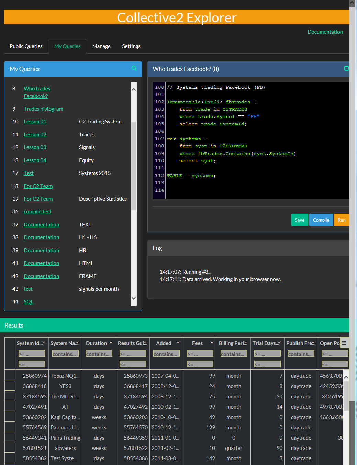Focus the Publish Freq contains filter
The image size is (357, 465).
point(301,354)
